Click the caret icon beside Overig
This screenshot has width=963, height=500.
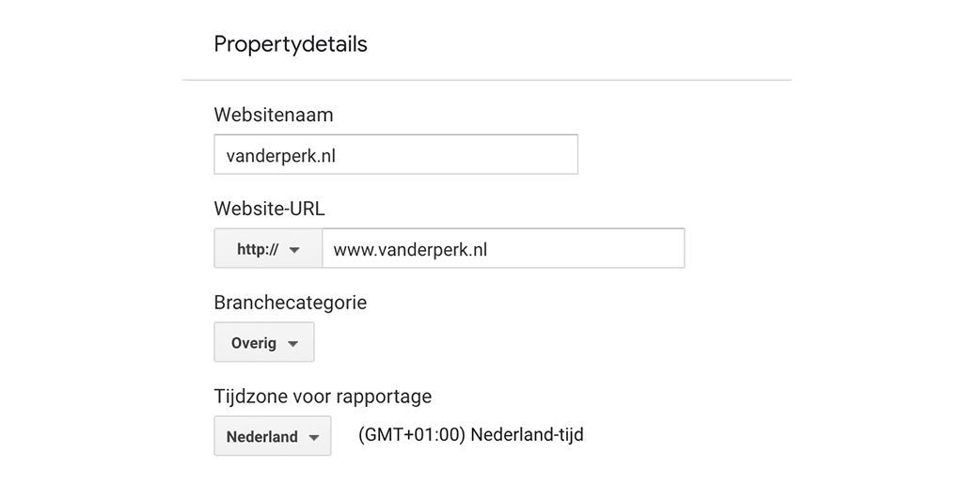click(x=292, y=344)
